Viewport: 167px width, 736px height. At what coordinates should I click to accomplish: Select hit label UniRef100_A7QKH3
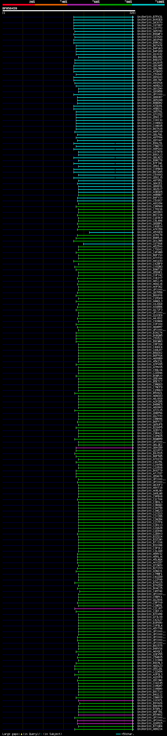point(150,72)
